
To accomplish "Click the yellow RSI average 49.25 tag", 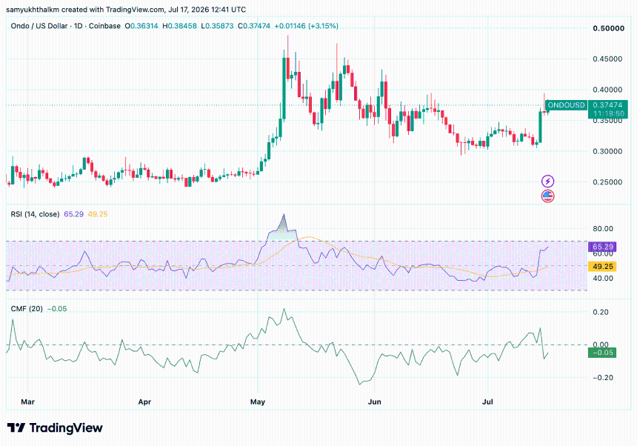I will tap(602, 267).
